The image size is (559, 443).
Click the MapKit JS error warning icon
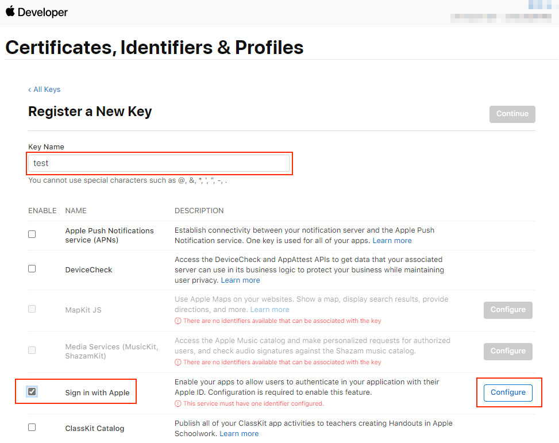click(x=178, y=321)
